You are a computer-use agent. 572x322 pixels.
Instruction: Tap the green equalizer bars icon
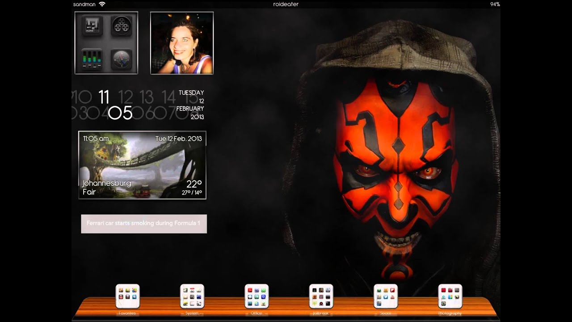92,59
